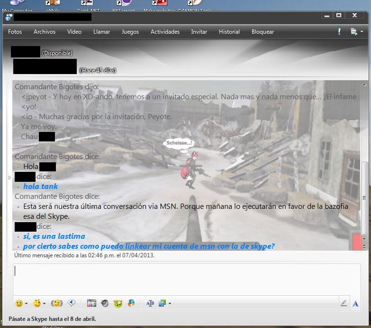Click the 'Ya me voy.' message line
This screenshot has width=371, height=328.
coord(38,127)
